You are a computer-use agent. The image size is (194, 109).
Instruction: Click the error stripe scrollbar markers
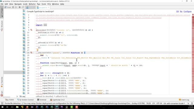(193, 54)
